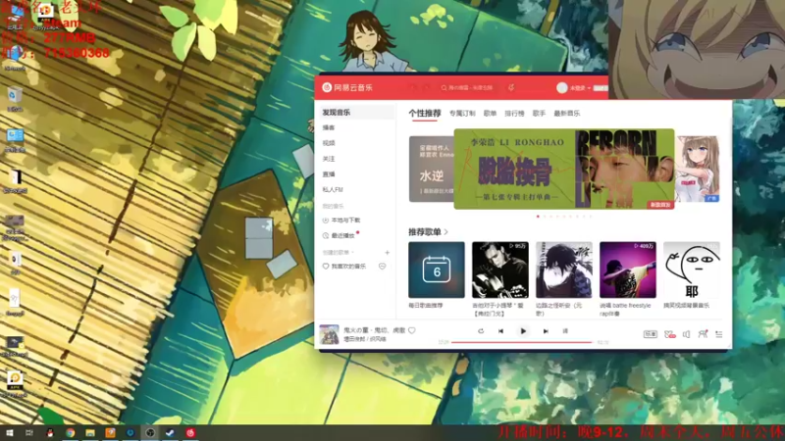Open 直播 in the sidebar

tap(329, 174)
